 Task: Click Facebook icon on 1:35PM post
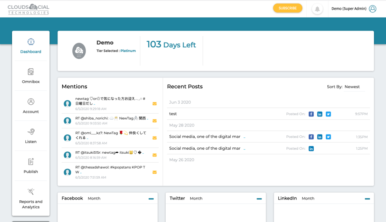tap(311, 137)
